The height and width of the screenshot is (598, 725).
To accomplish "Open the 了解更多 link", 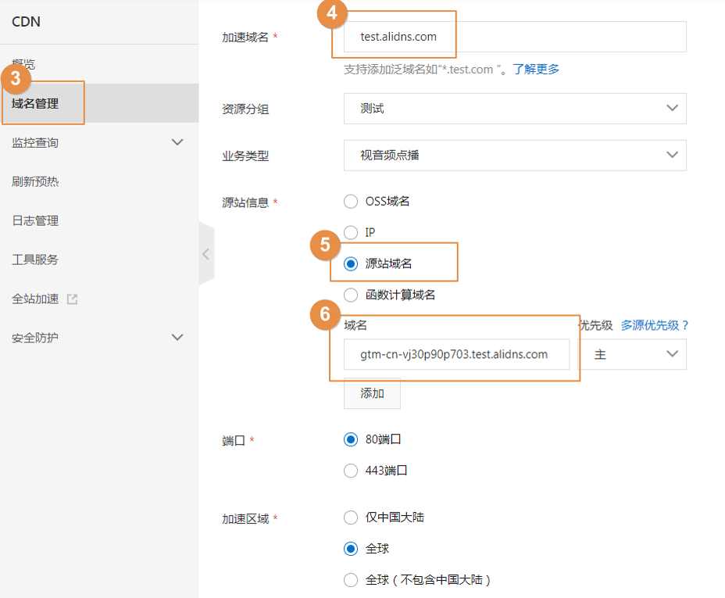I will tap(536, 70).
